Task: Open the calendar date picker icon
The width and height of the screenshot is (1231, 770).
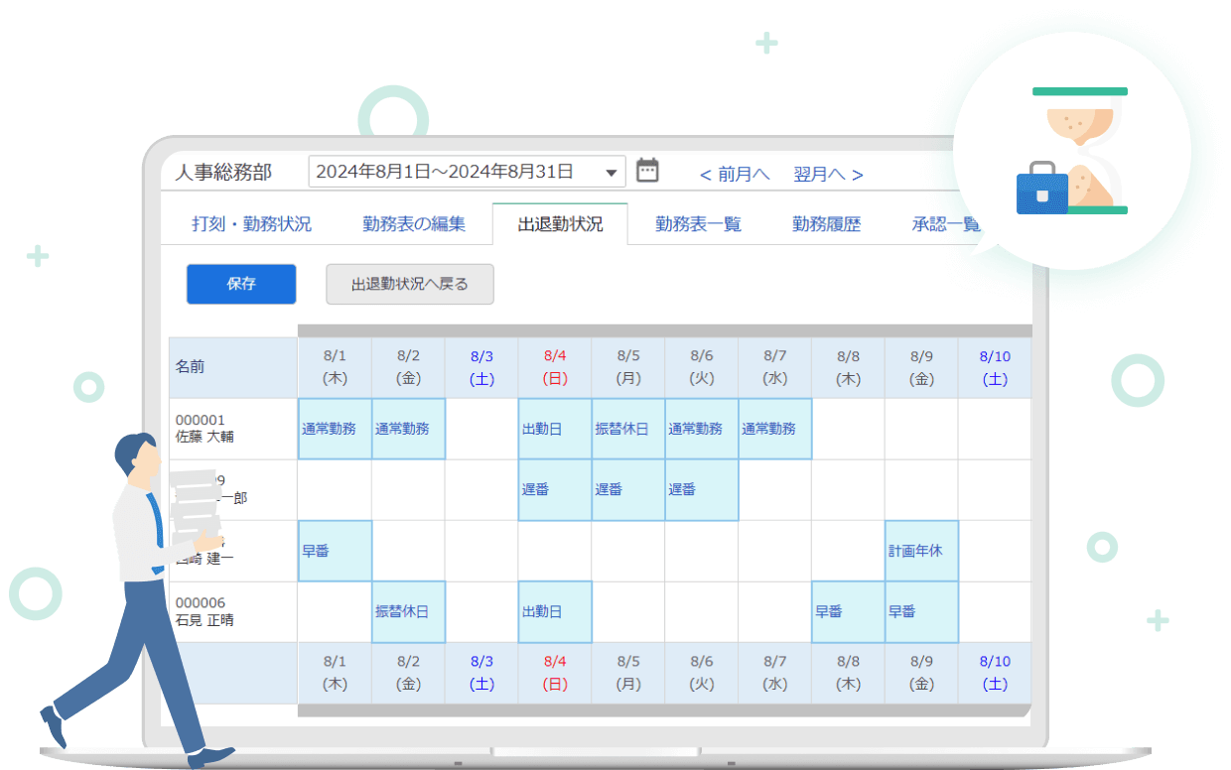Action: click(x=647, y=171)
